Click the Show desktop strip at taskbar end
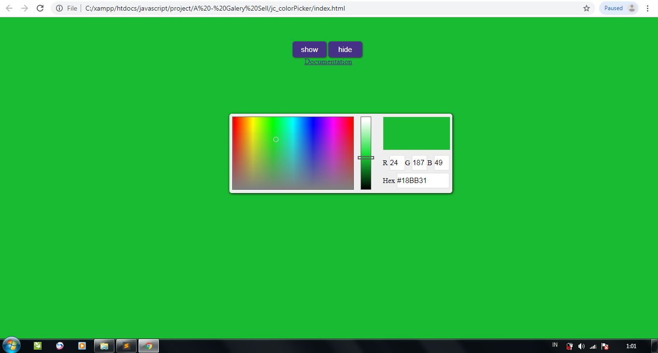 point(654,346)
